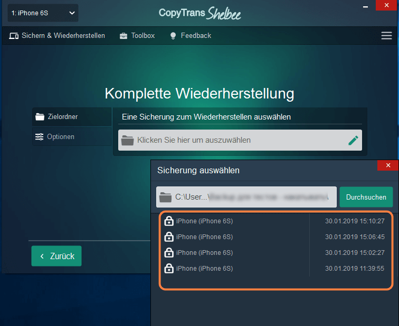This screenshot has height=326, width=399.
Task: Select backup dated 30.01.2019 15:02:27
Action: pyautogui.click(x=274, y=253)
